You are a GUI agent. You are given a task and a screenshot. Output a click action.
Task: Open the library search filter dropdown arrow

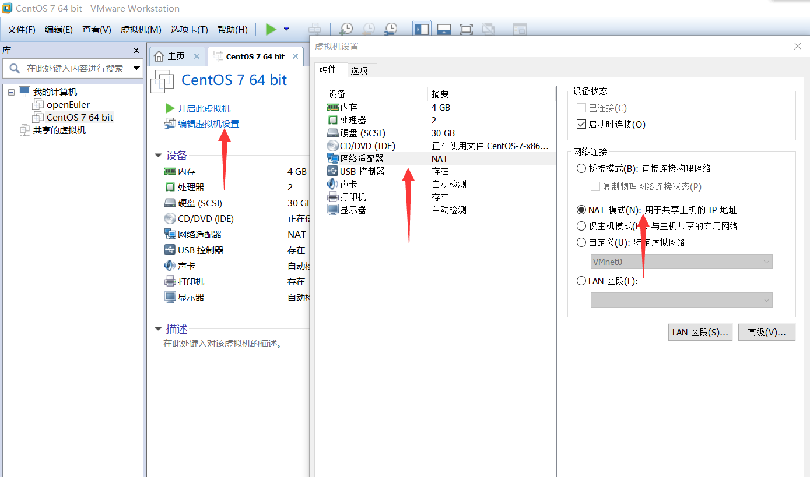tap(136, 68)
